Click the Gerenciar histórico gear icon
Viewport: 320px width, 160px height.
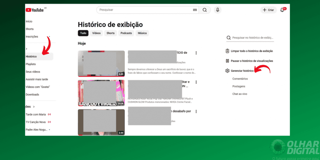tap(227, 71)
